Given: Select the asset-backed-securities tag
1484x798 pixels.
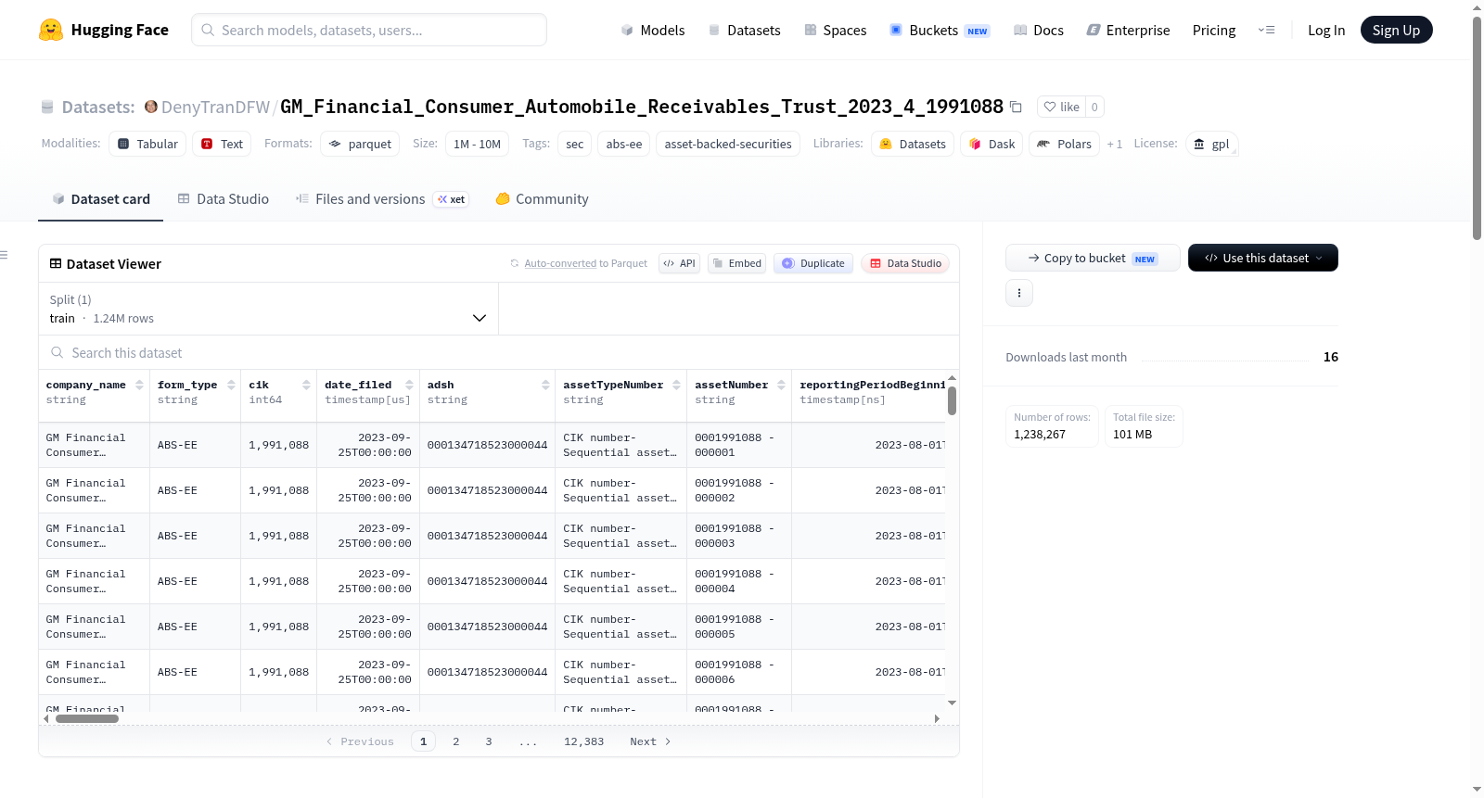Looking at the screenshot, I should coord(728,144).
